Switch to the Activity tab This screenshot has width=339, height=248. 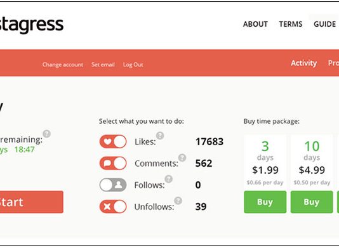(x=303, y=63)
